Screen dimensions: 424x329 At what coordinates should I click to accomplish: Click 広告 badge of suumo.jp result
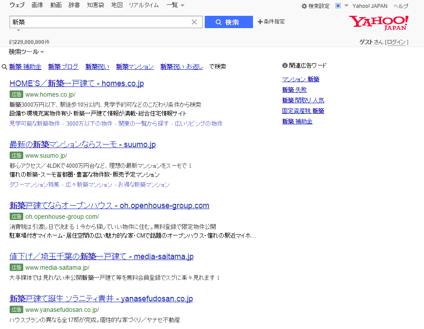17,155
